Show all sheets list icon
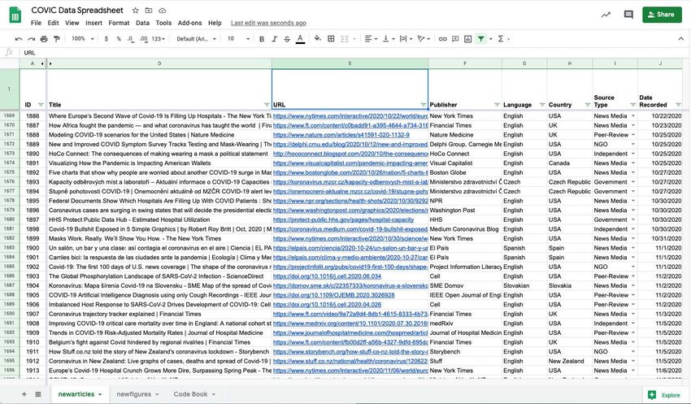691x404 pixels. [38, 394]
